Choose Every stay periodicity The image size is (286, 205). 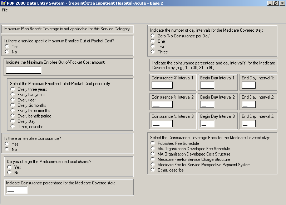(13, 121)
